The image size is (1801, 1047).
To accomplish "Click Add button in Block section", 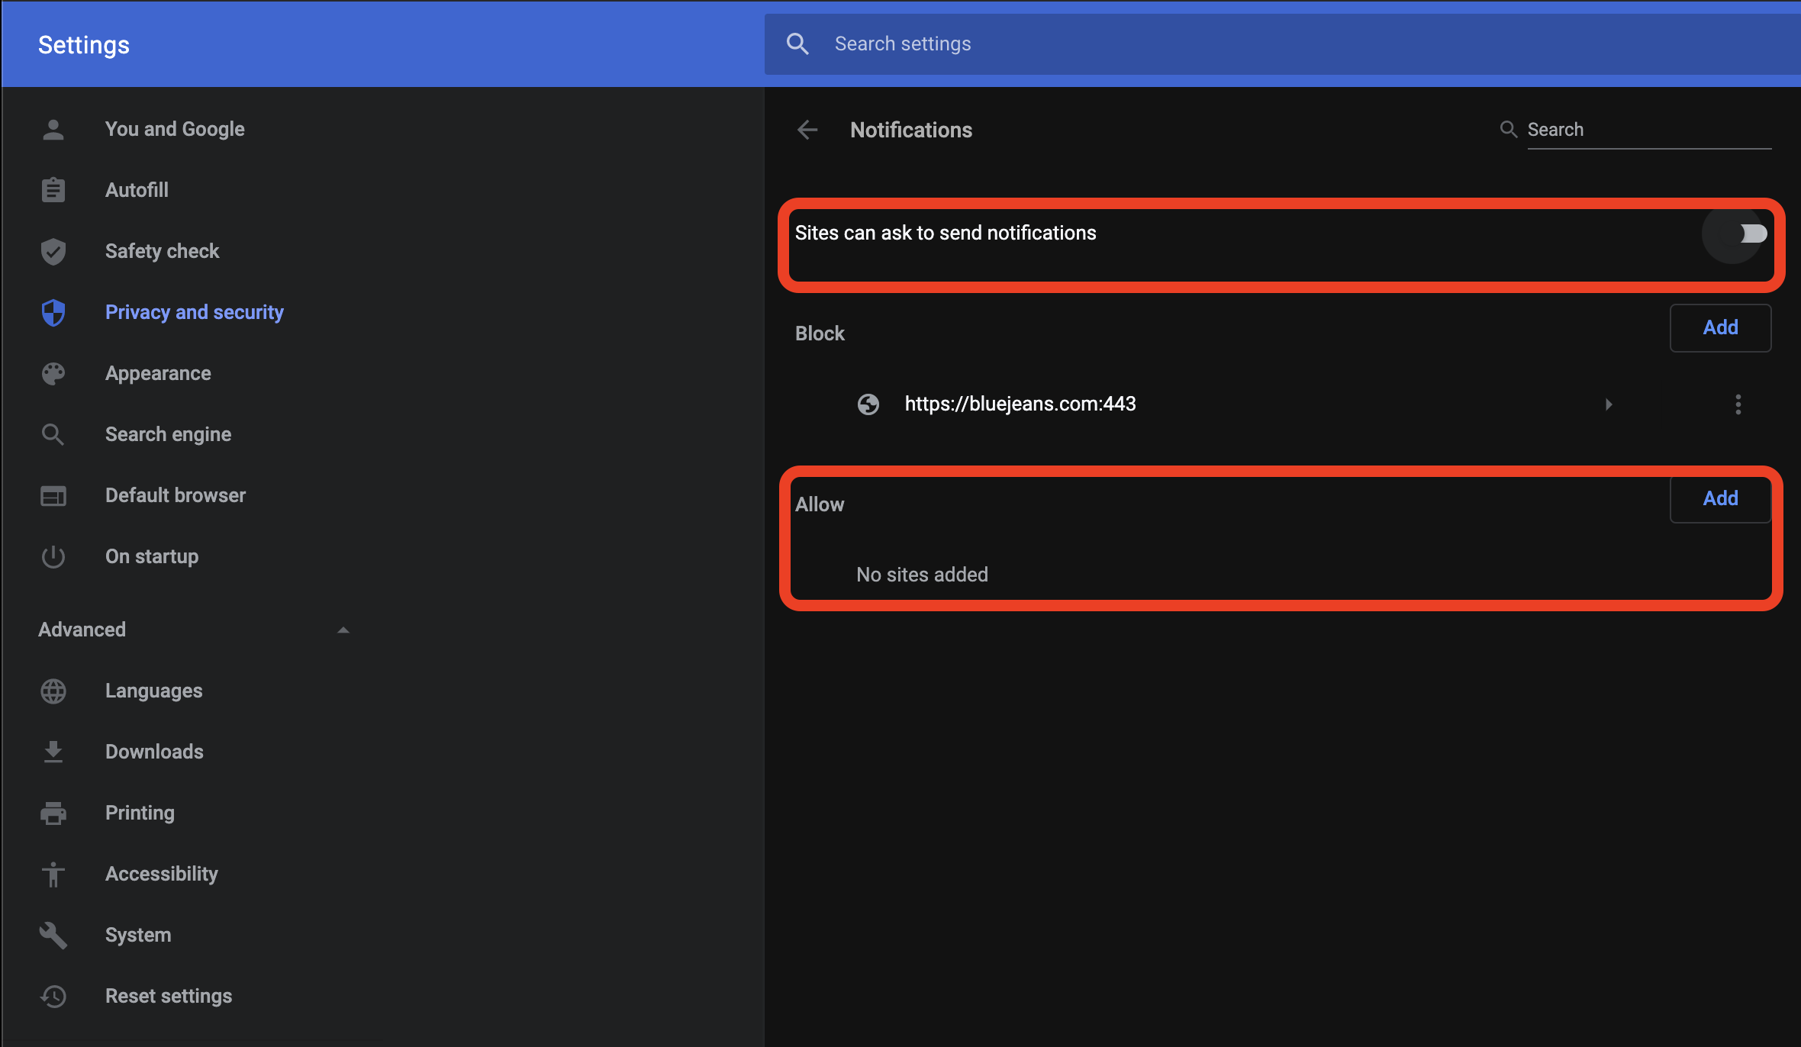I will pyautogui.click(x=1721, y=328).
